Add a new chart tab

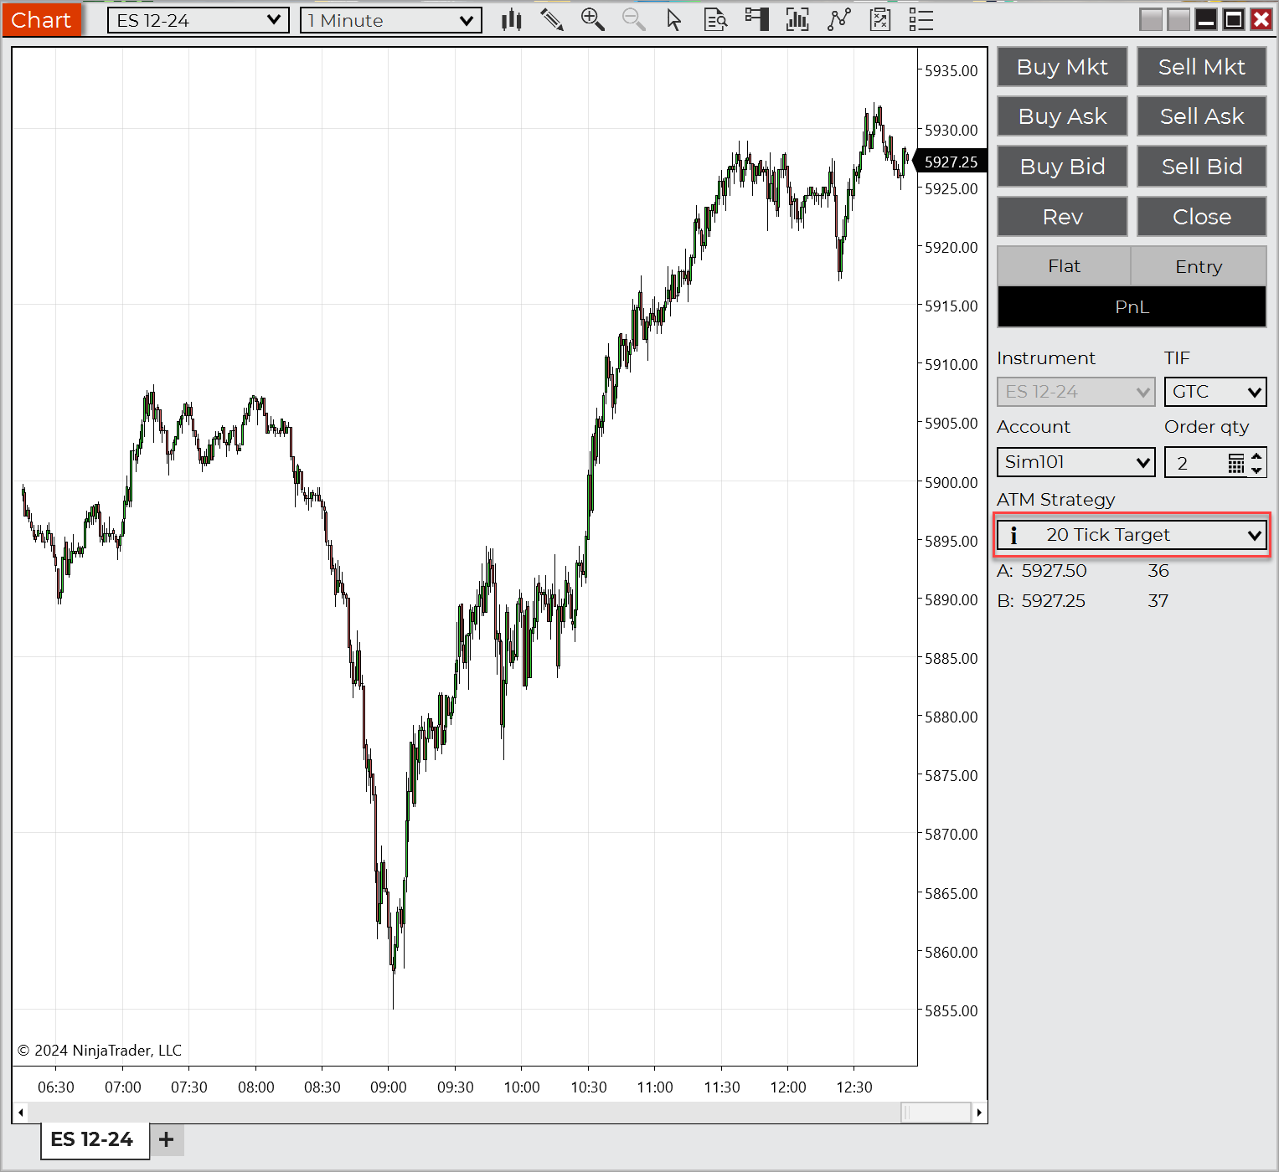point(167,1140)
